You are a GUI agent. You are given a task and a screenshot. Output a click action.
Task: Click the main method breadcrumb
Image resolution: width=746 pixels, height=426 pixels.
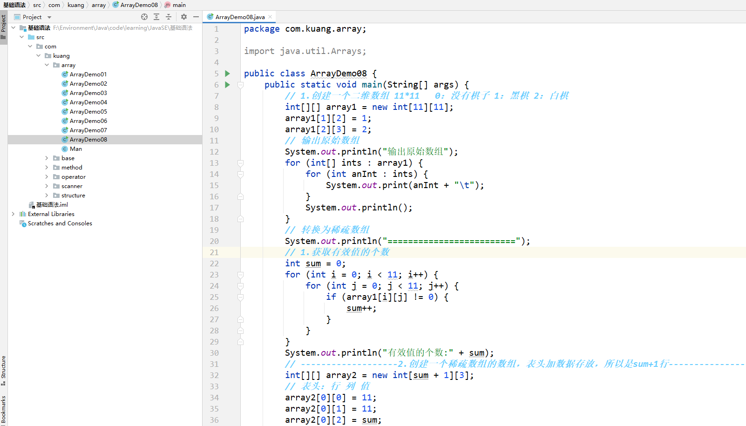pos(175,5)
